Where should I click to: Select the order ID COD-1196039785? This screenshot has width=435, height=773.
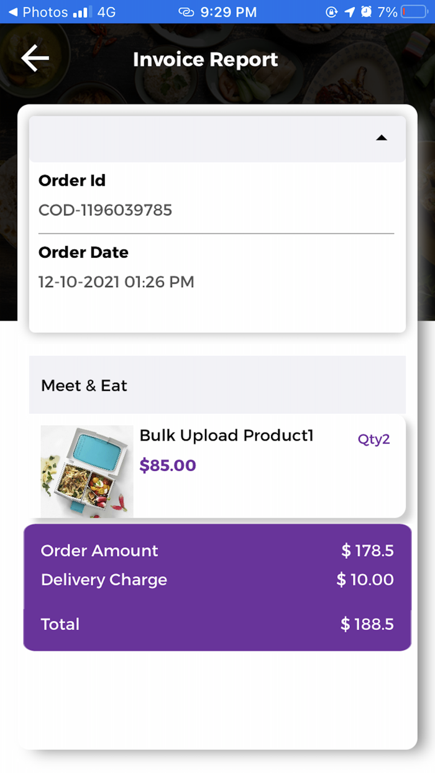(x=105, y=210)
